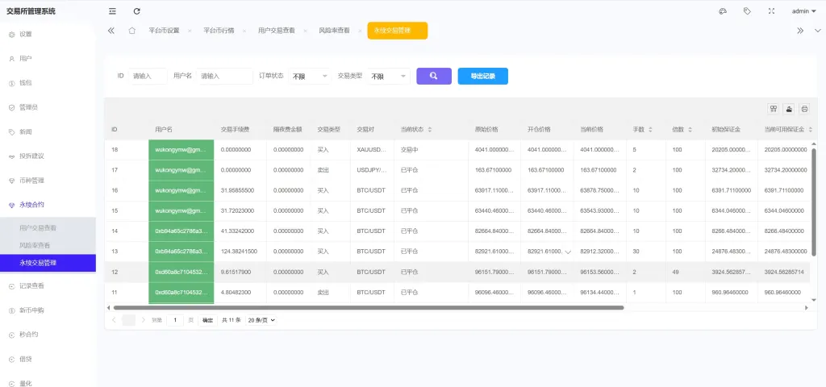Select the active 永续交易管理 tab
This screenshot has height=387, width=826.
[397, 31]
